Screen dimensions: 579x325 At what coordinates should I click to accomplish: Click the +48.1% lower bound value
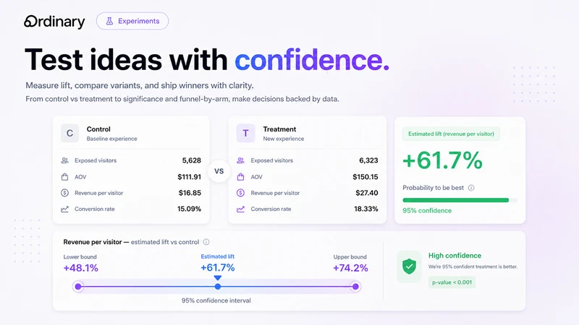pos(81,268)
